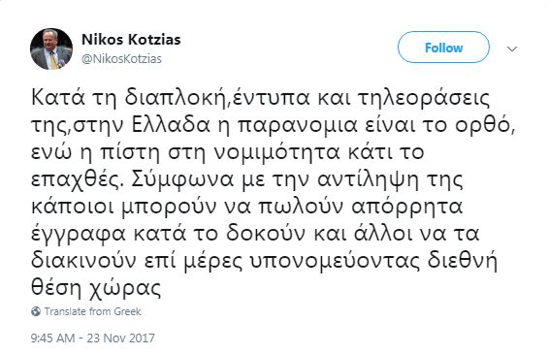Open the @NikosKotzias handle link
Image resolution: width=549 pixels, height=354 pixels.
pos(121,58)
